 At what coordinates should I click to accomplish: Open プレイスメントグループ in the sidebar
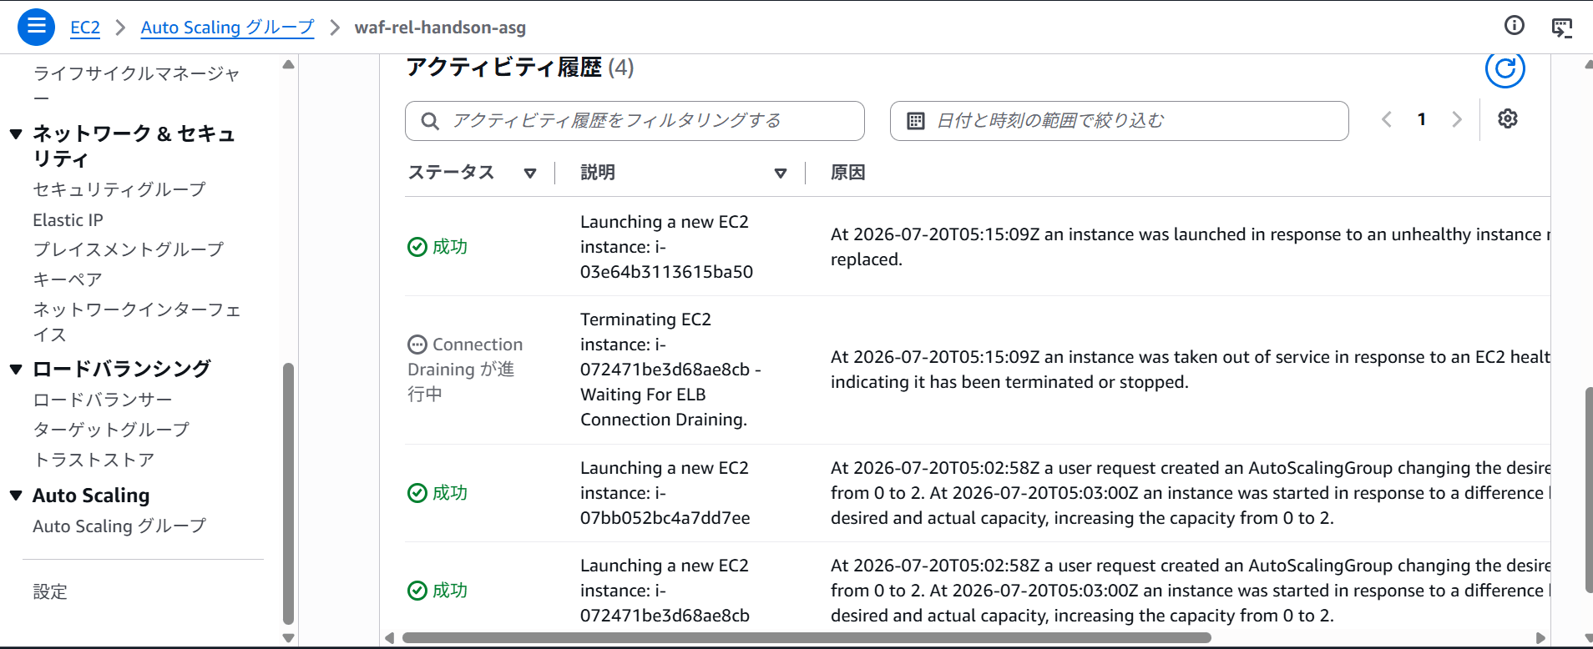click(x=129, y=249)
